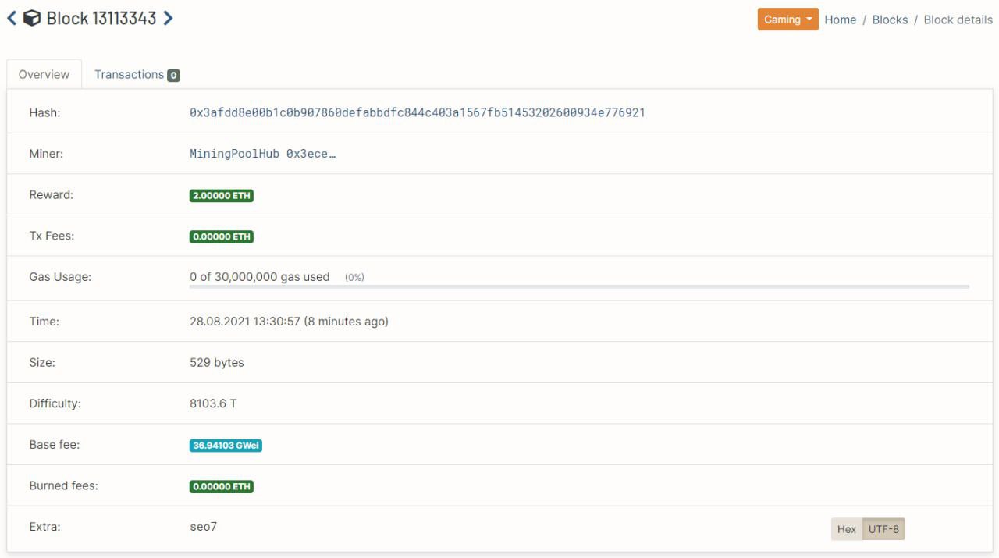Click the block timestamp text

pyautogui.click(x=289, y=322)
